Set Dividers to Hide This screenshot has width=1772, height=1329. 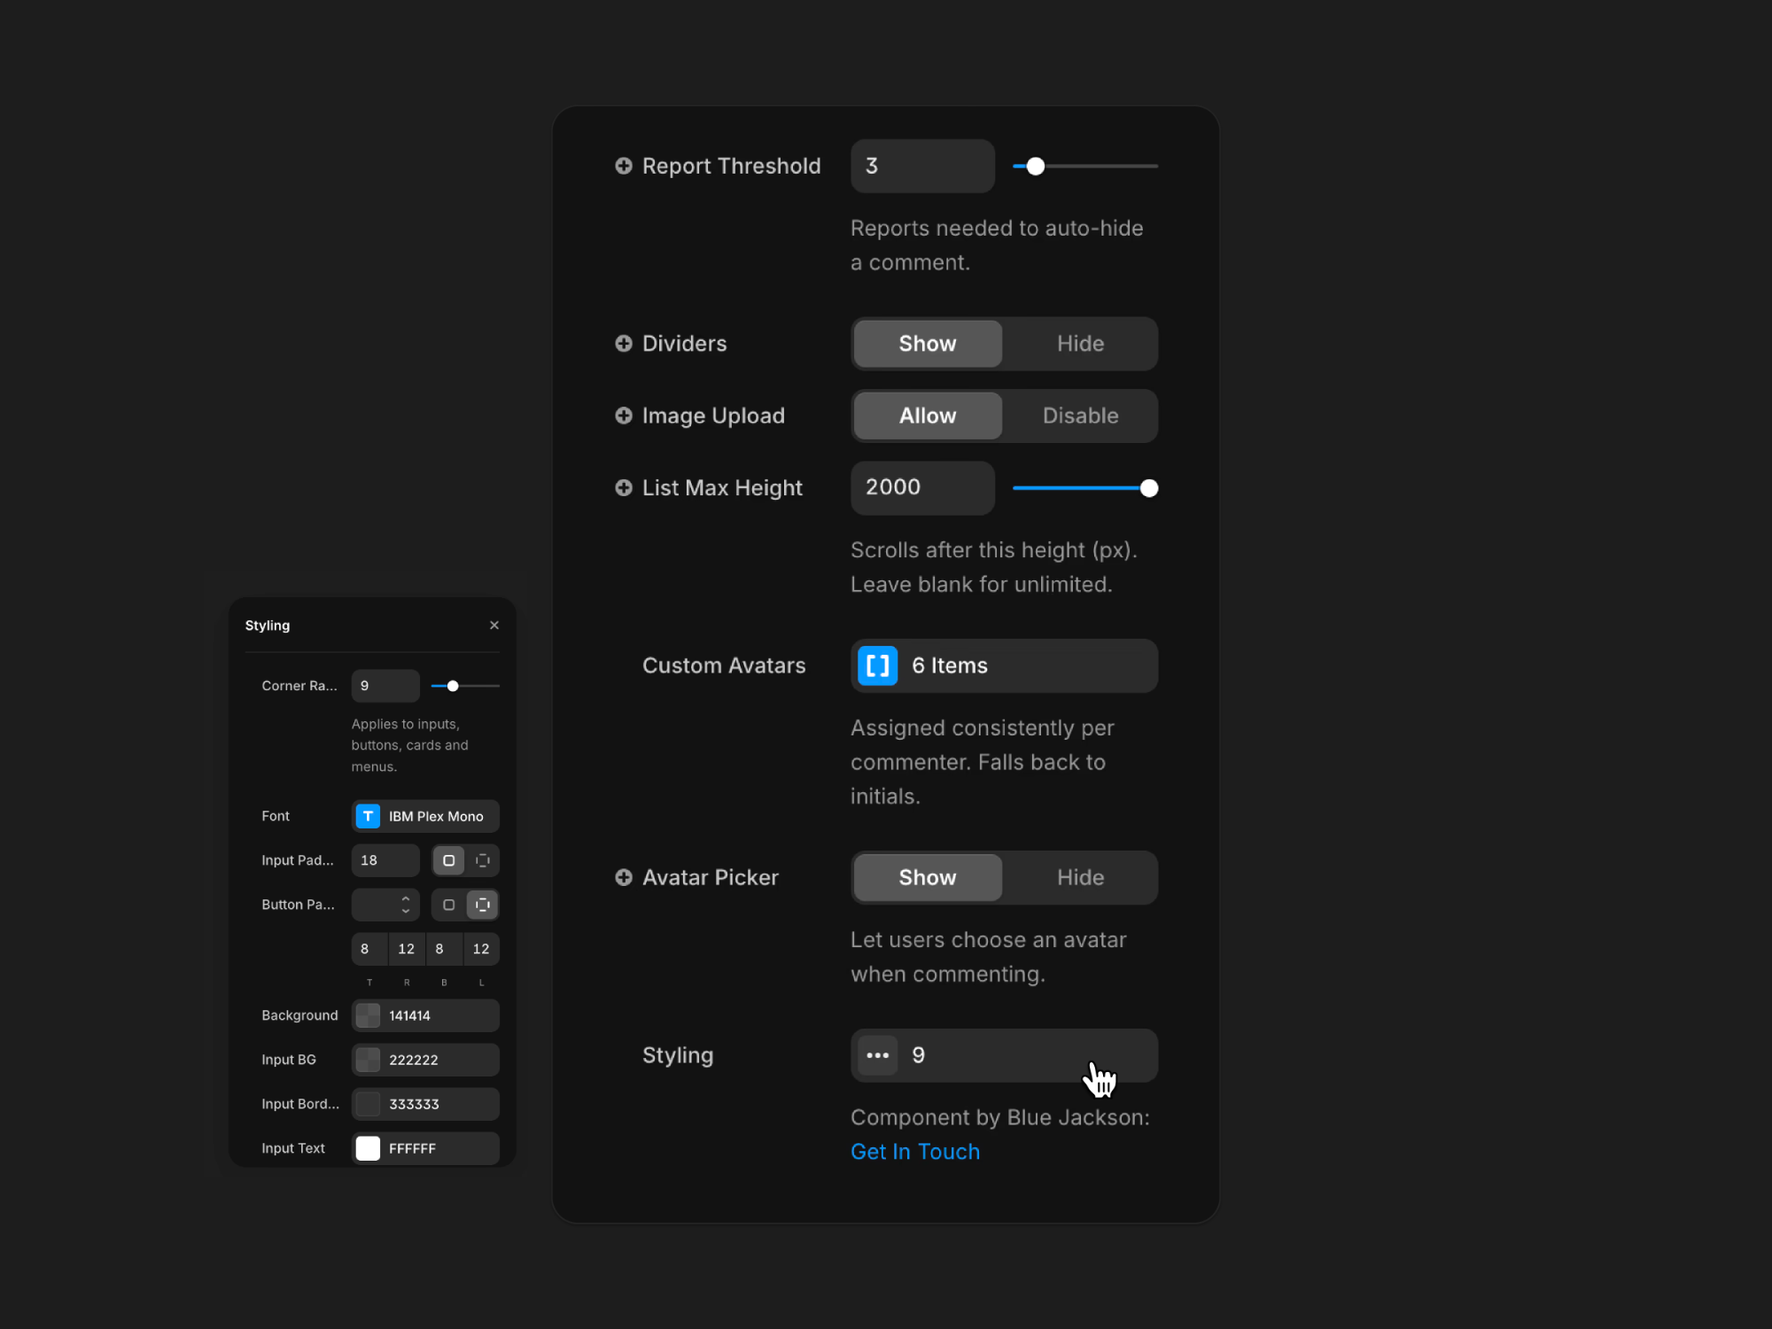tap(1080, 344)
